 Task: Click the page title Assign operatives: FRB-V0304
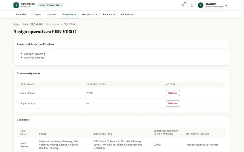coord(45,32)
